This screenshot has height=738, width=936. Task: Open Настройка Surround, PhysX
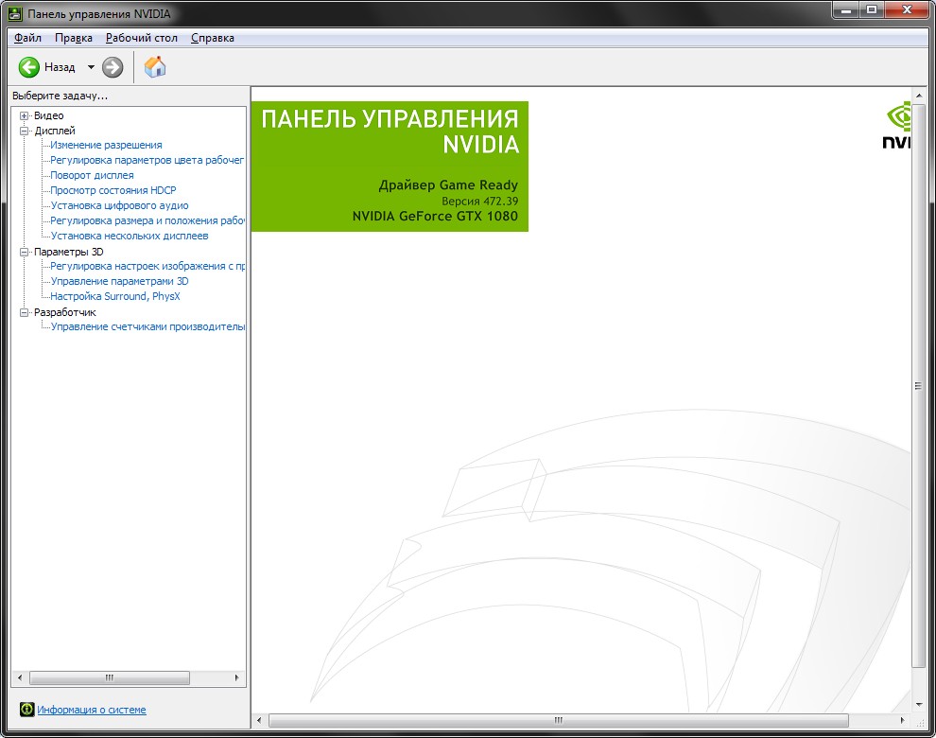tap(115, 296)
